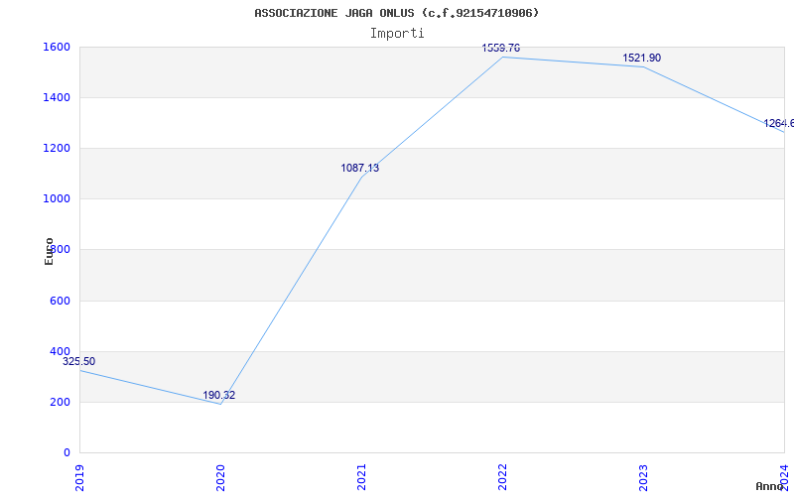
Task: Click the 2024 x-axis label
Action: pos(784,477)
